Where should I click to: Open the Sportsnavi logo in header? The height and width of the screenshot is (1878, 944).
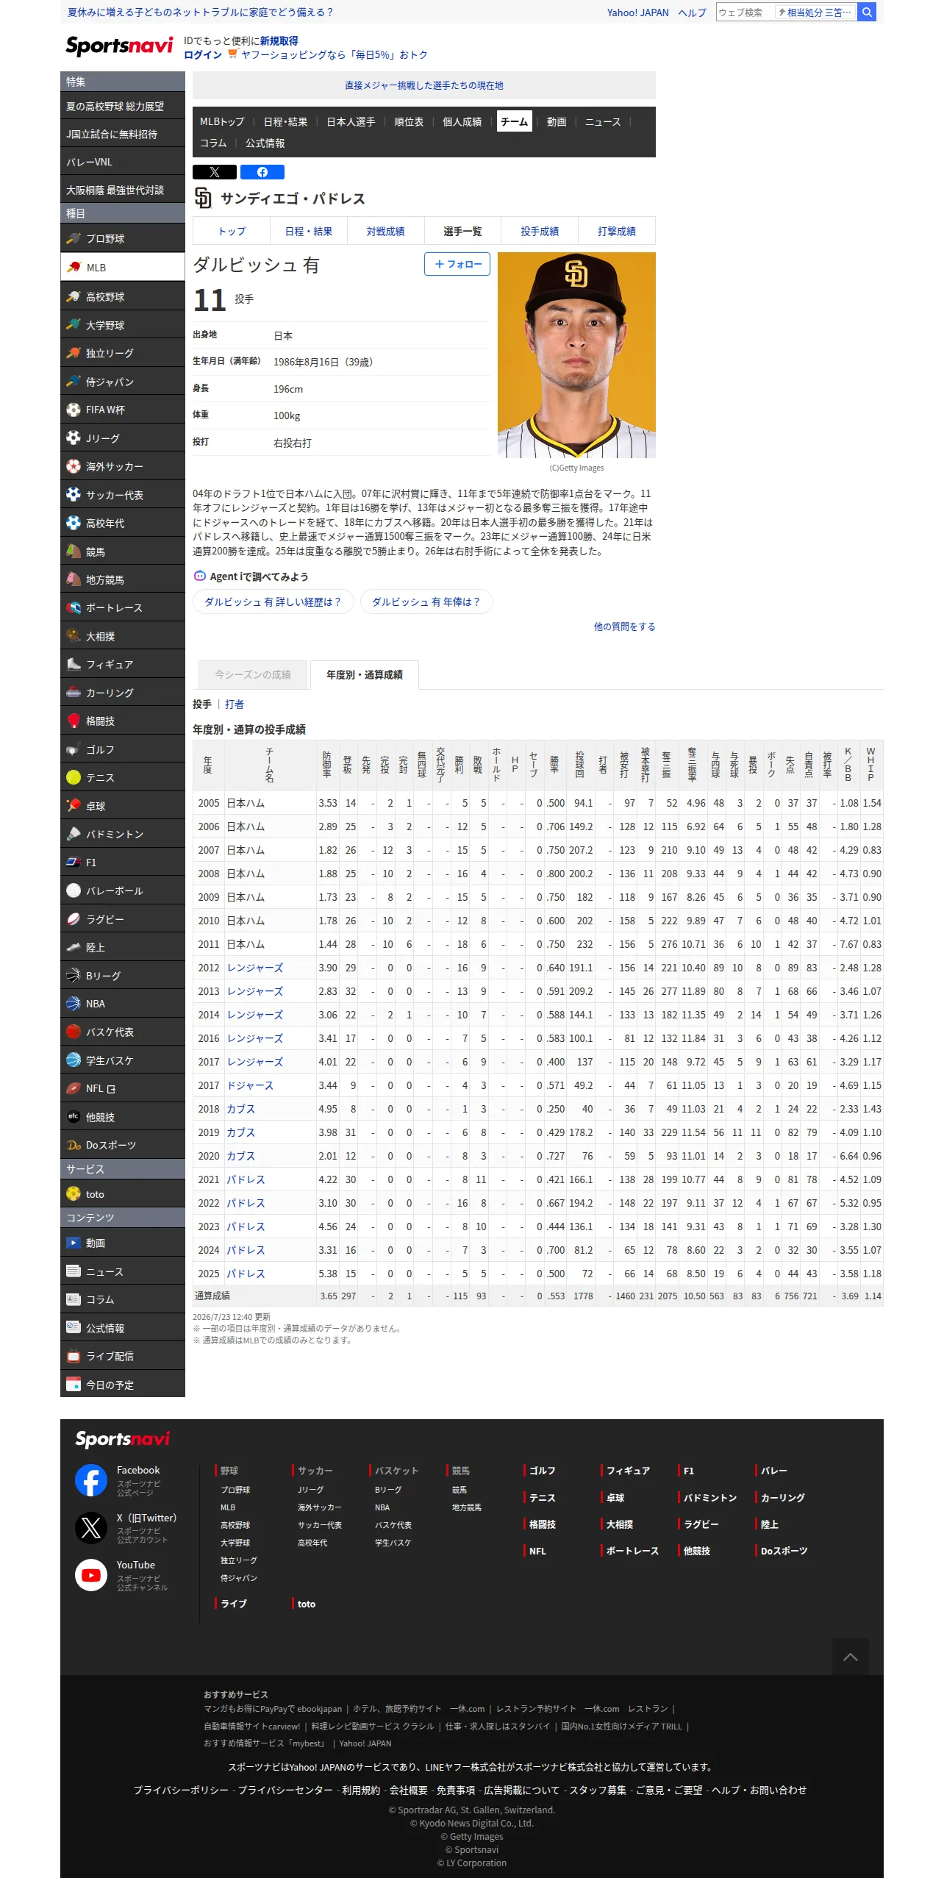[x=119, y=46]
